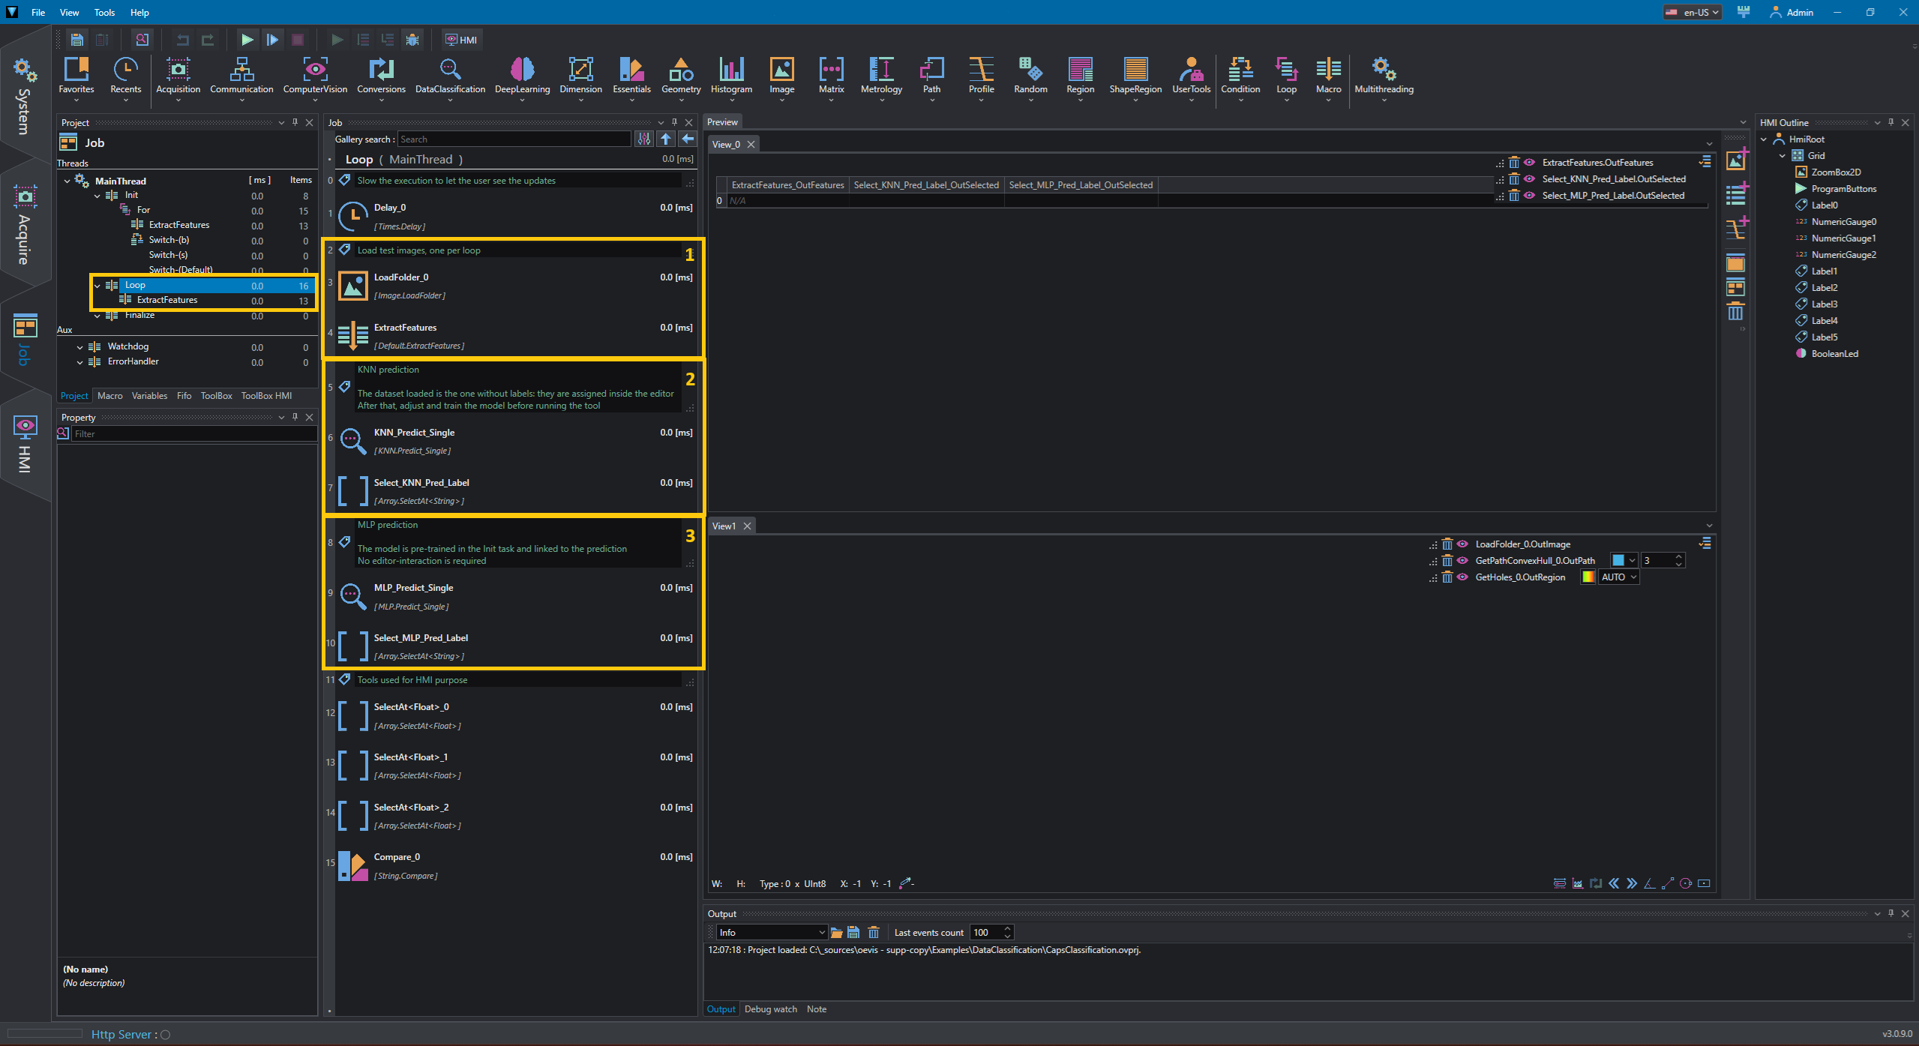
Task: Switch to the Variables tab
Action: point(149,396)
